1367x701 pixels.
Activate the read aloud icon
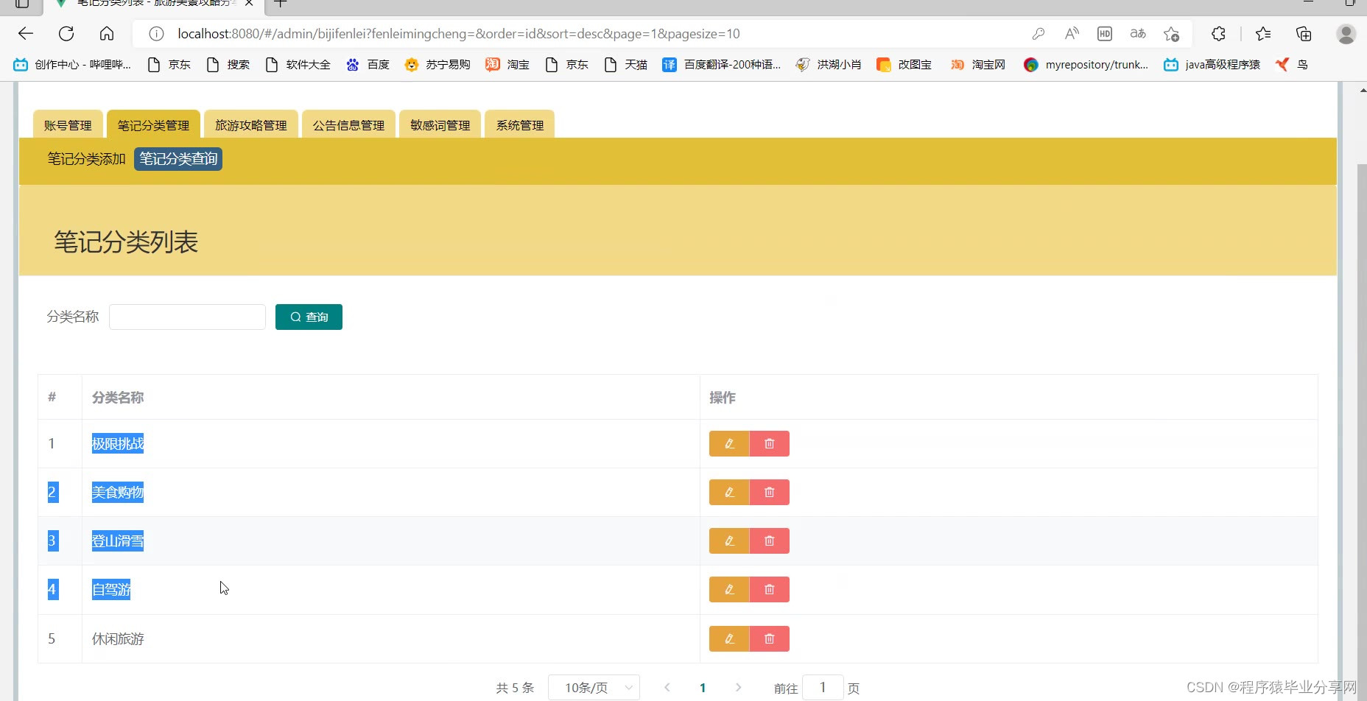1072,34
